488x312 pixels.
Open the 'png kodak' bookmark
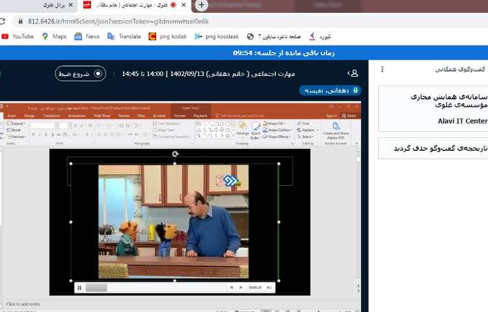168,36
